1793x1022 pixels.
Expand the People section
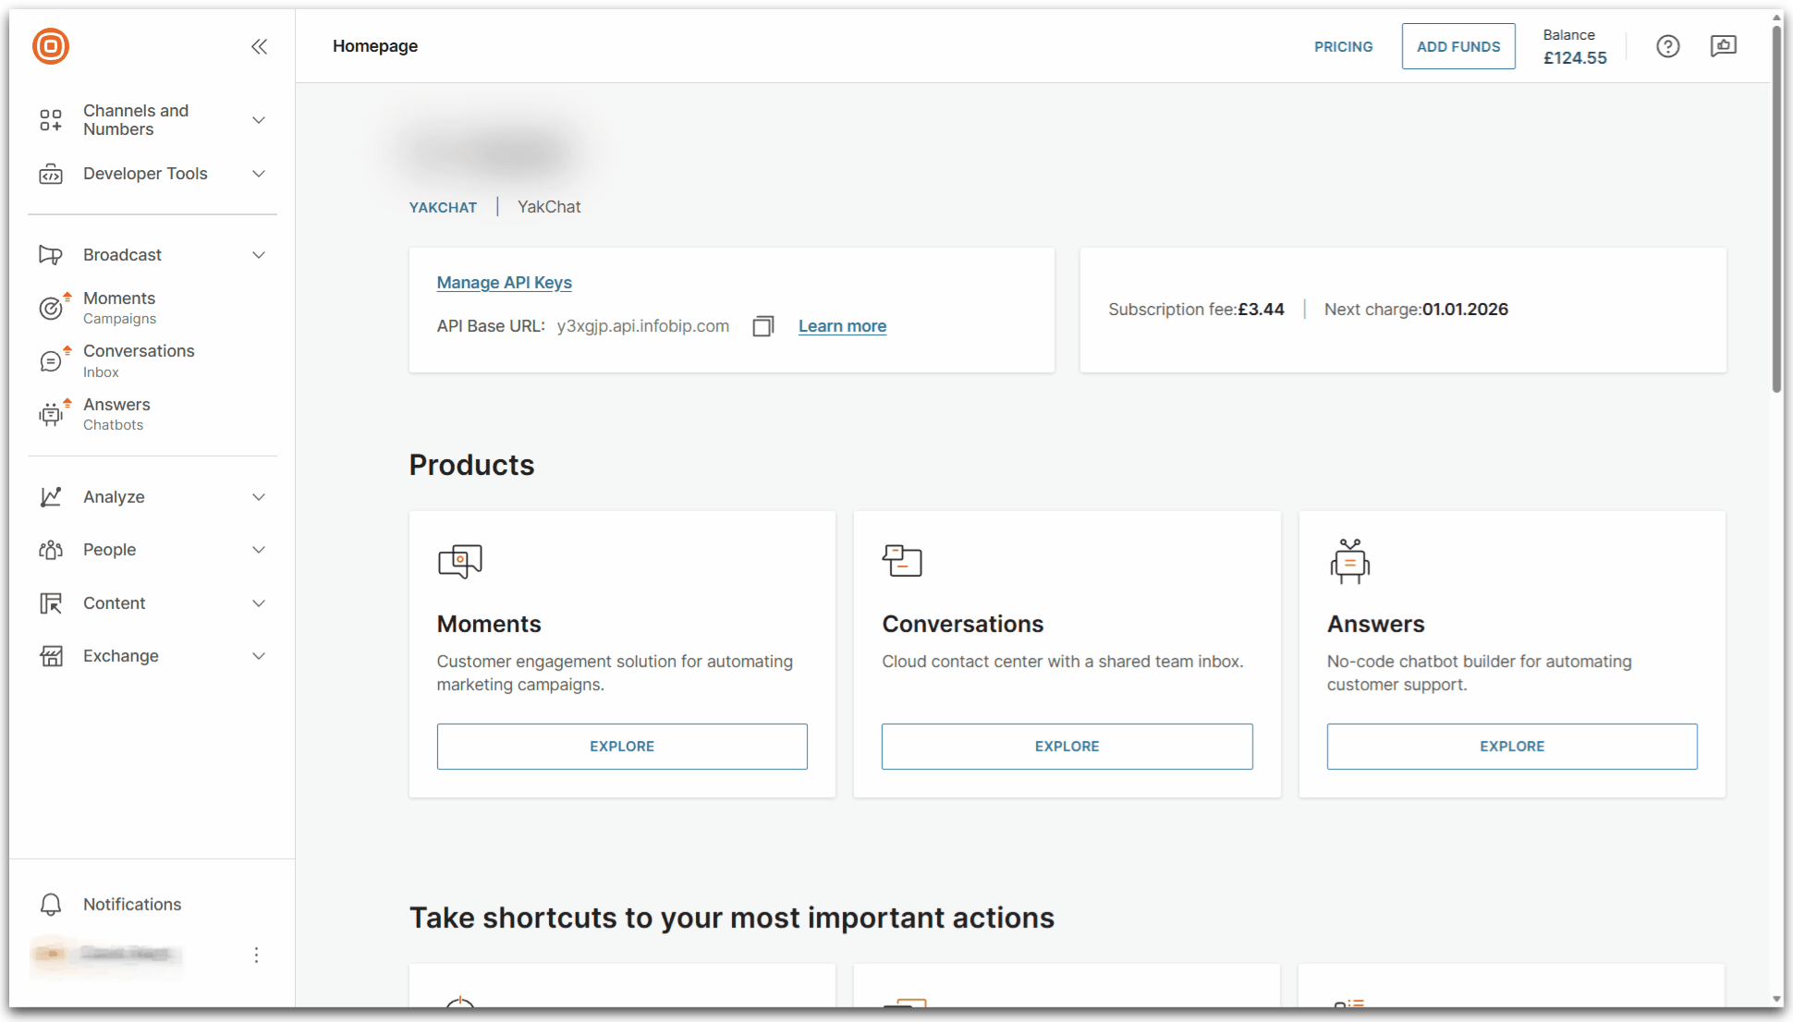click(52, 549)
